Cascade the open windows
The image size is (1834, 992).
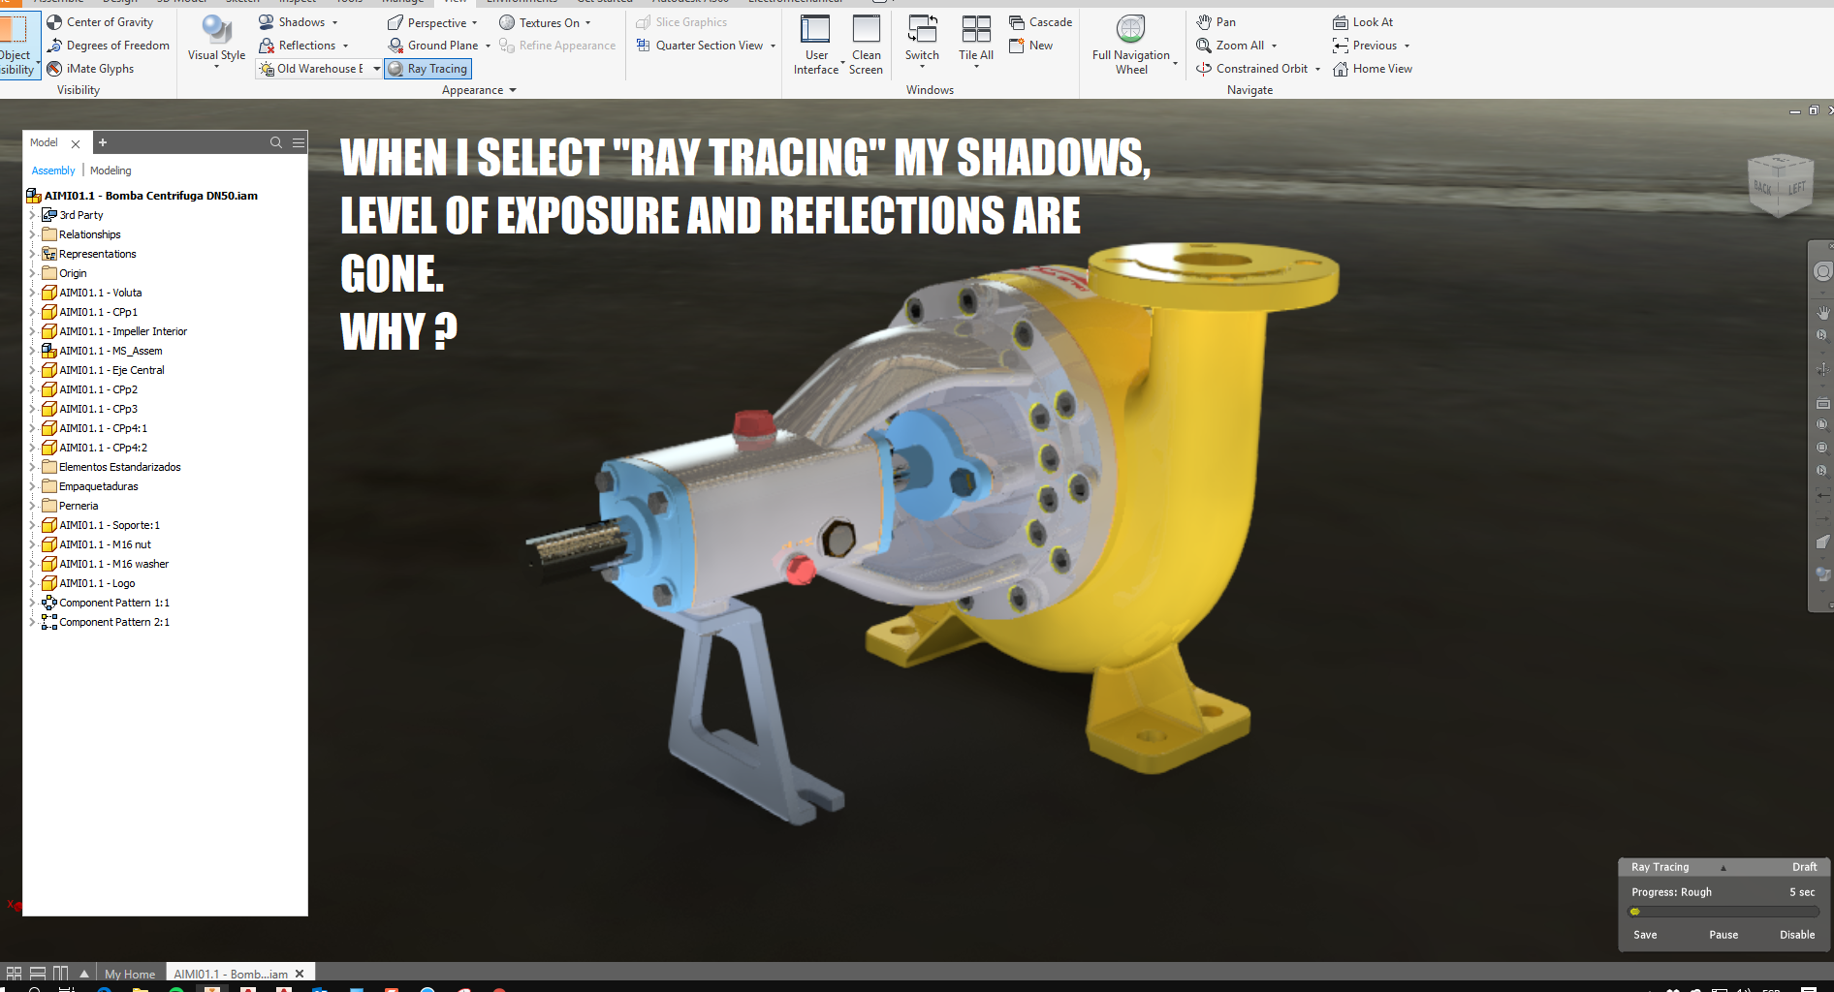coord(1040,22)
